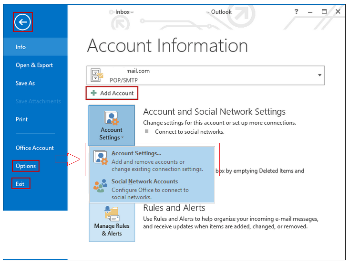Click the mailbox account icon in the selector

tap(97, 75)
